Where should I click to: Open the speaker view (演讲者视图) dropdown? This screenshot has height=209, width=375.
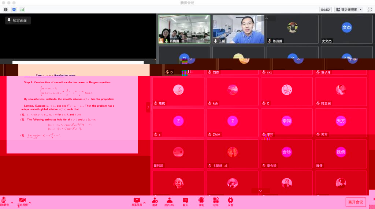coord(348,9)
